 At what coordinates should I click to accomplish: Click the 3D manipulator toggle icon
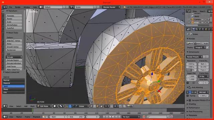coord(67,106)
